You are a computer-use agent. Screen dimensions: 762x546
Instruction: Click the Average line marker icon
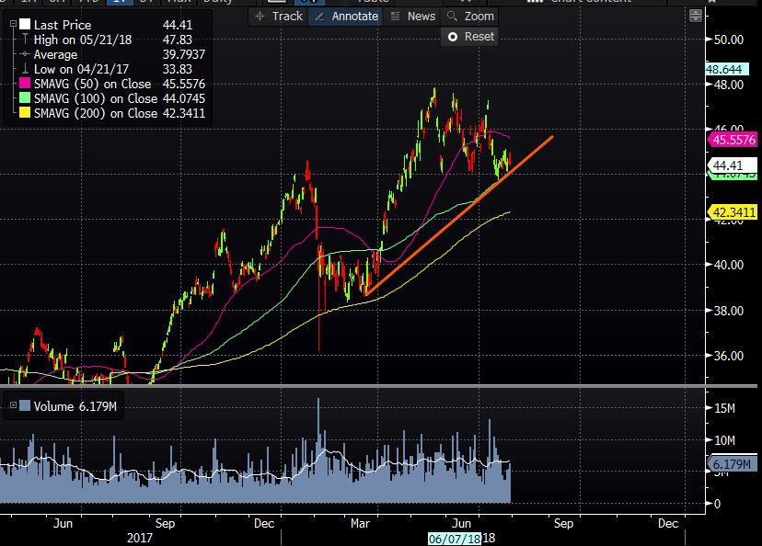click(25, 54)
